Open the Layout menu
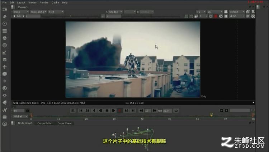 point(21,3)
